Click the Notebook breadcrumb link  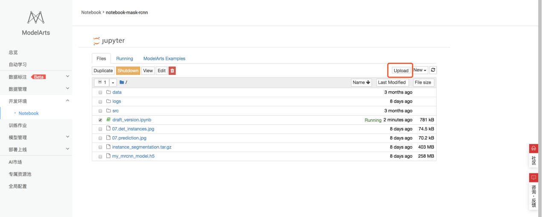[91, 12]
